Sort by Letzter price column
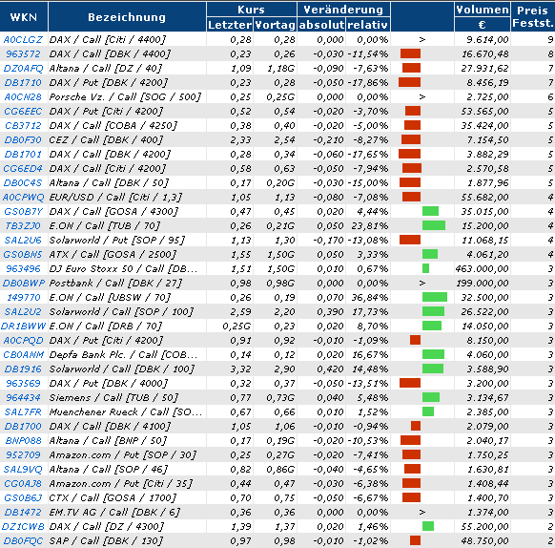The height and width of the screenshot is (548, 555). 230,25
